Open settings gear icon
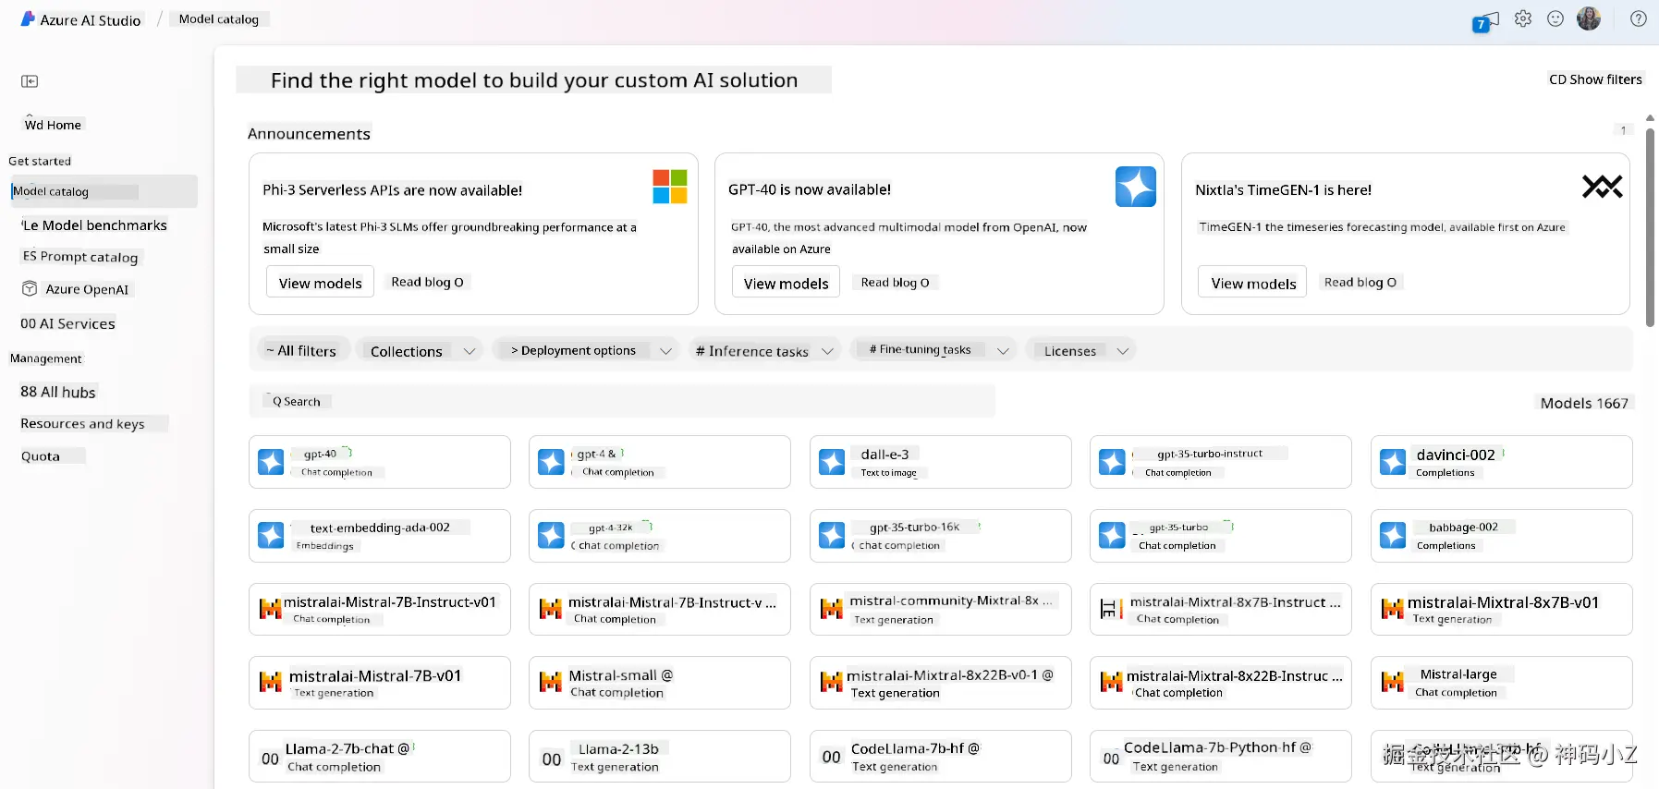Screen dimensions: 1659x789 tap(1523, 18)
